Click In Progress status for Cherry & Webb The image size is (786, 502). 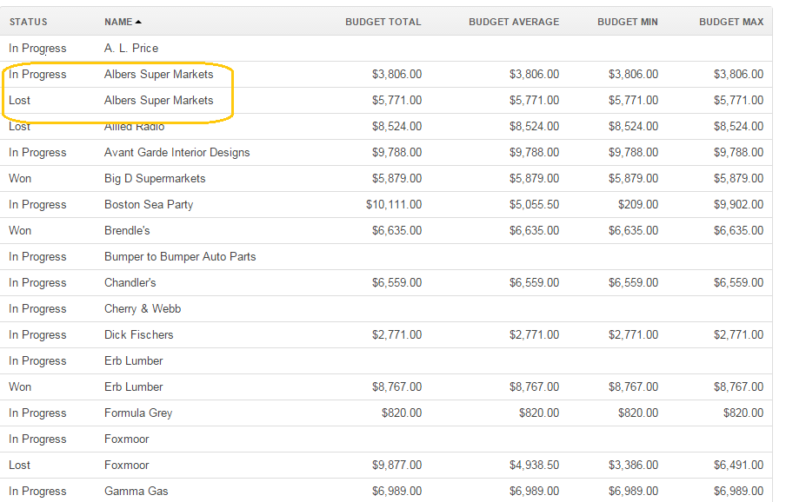pyautogui.click(x=37, y=308)
